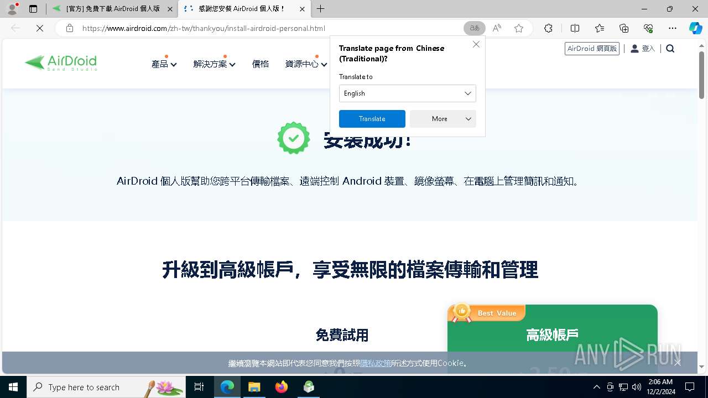Expand the More options dropdown
The height and width of the screenshot is (398, 708).
coord(442,119)
